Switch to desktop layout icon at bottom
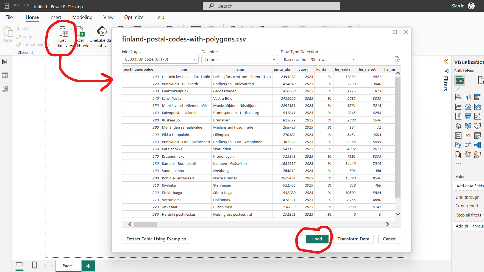 [x=19, y=265]
